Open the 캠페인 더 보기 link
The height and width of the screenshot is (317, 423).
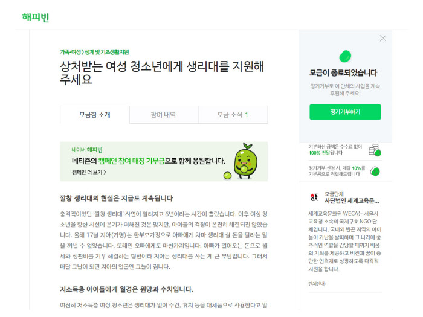[89, 172]
